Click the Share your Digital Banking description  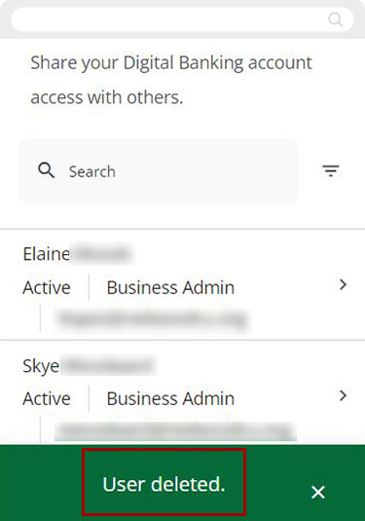pyautogui.click(x=171, y=80)
